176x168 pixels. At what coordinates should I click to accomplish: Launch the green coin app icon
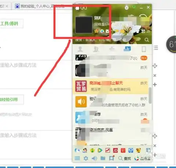[x=92, y=150]
